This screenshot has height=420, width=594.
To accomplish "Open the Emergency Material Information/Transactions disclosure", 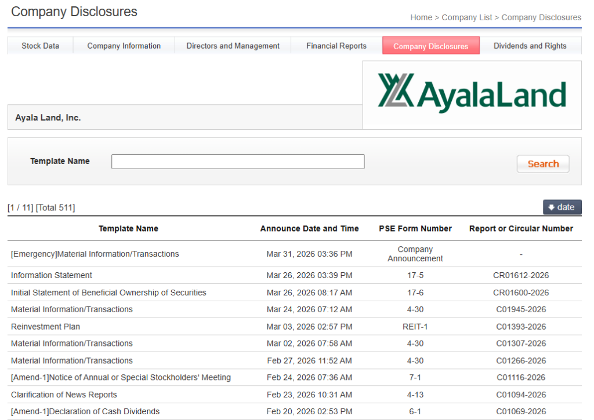I will click(95, 254).
